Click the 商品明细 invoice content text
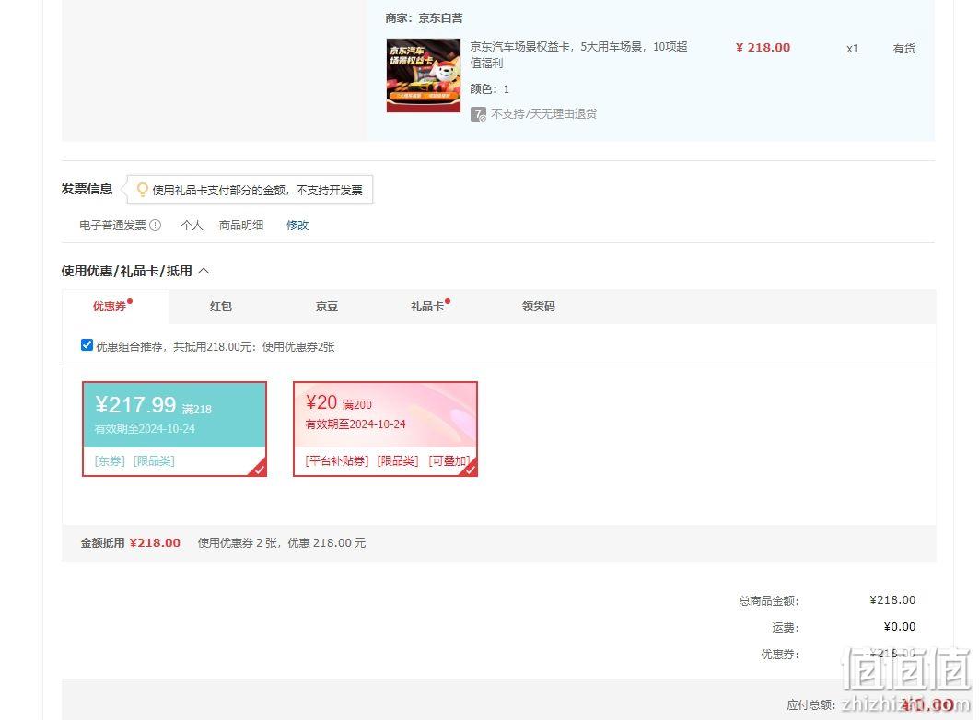 tap(241, 226)
